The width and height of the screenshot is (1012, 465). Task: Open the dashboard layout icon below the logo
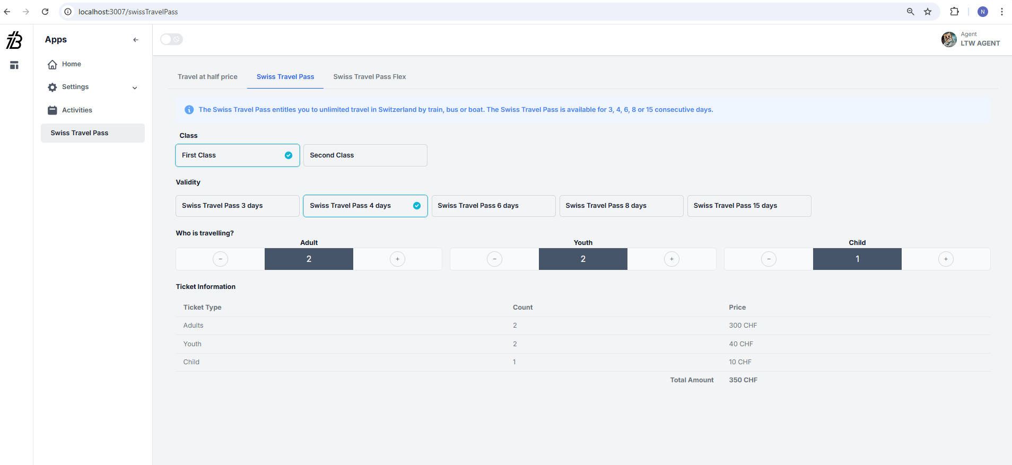pyautogui.click(x=14, y=65)
